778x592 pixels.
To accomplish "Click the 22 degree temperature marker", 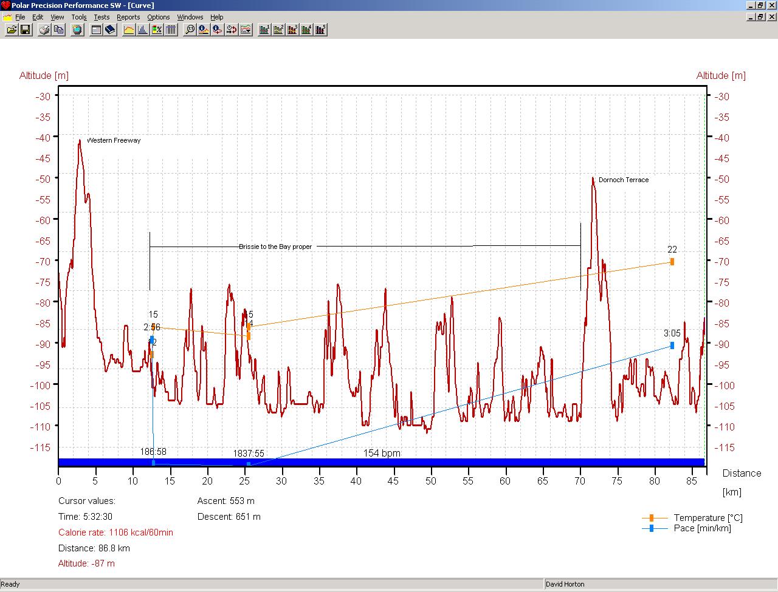I will pyautogui.click(x=672, y=262).
